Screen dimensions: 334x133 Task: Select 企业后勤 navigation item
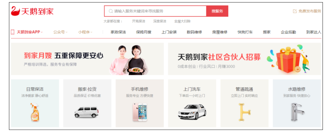[x=289, y=32]
